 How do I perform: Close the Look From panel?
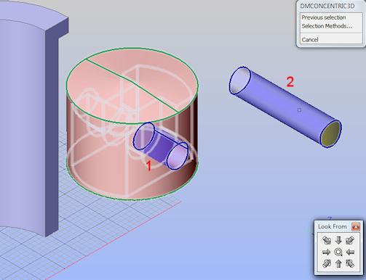(x=356, y=227)
